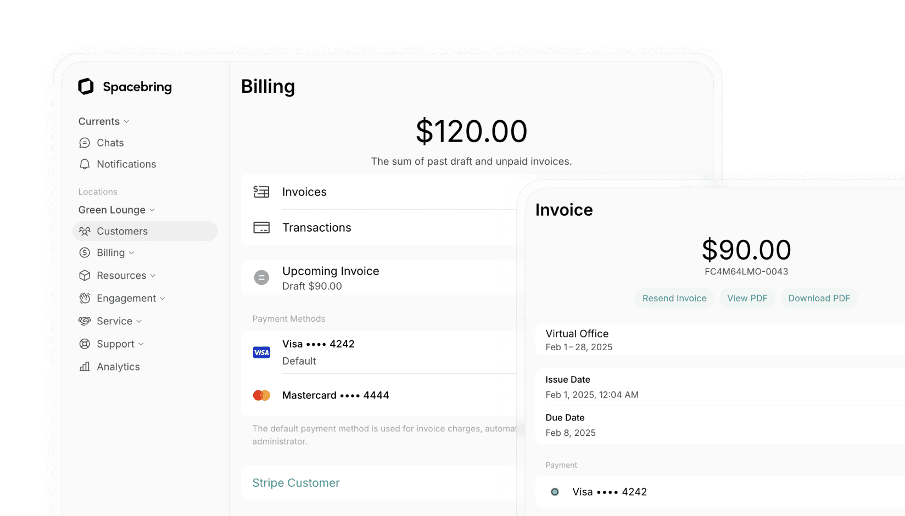Click the Notifications bell icon
The width and height of the screenshot is (905, 516).
85,164
